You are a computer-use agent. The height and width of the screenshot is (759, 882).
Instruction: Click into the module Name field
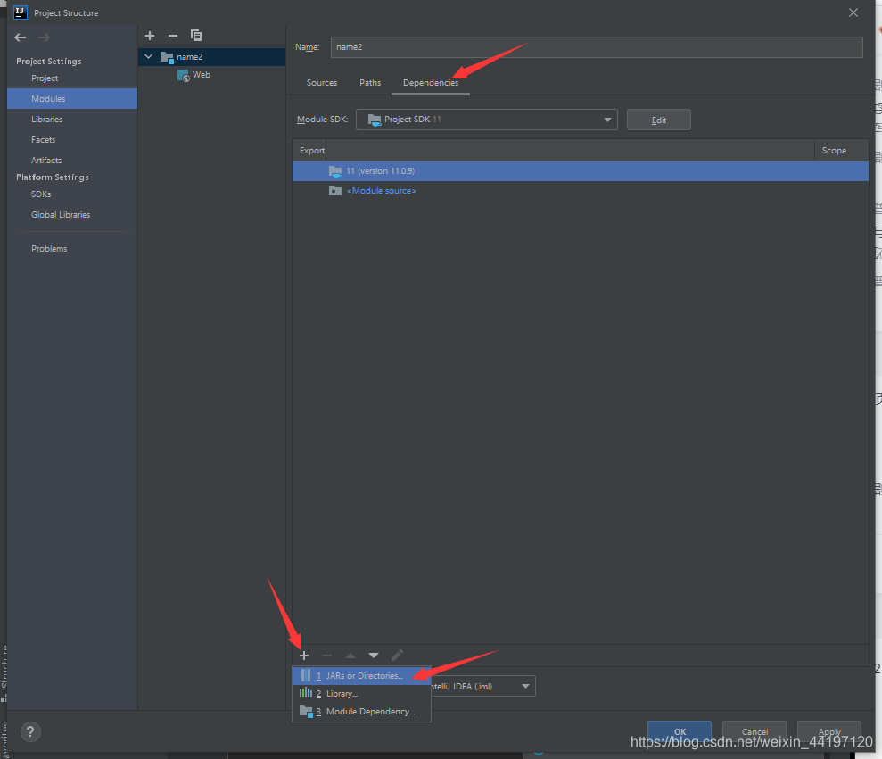[x=596, y=47]
